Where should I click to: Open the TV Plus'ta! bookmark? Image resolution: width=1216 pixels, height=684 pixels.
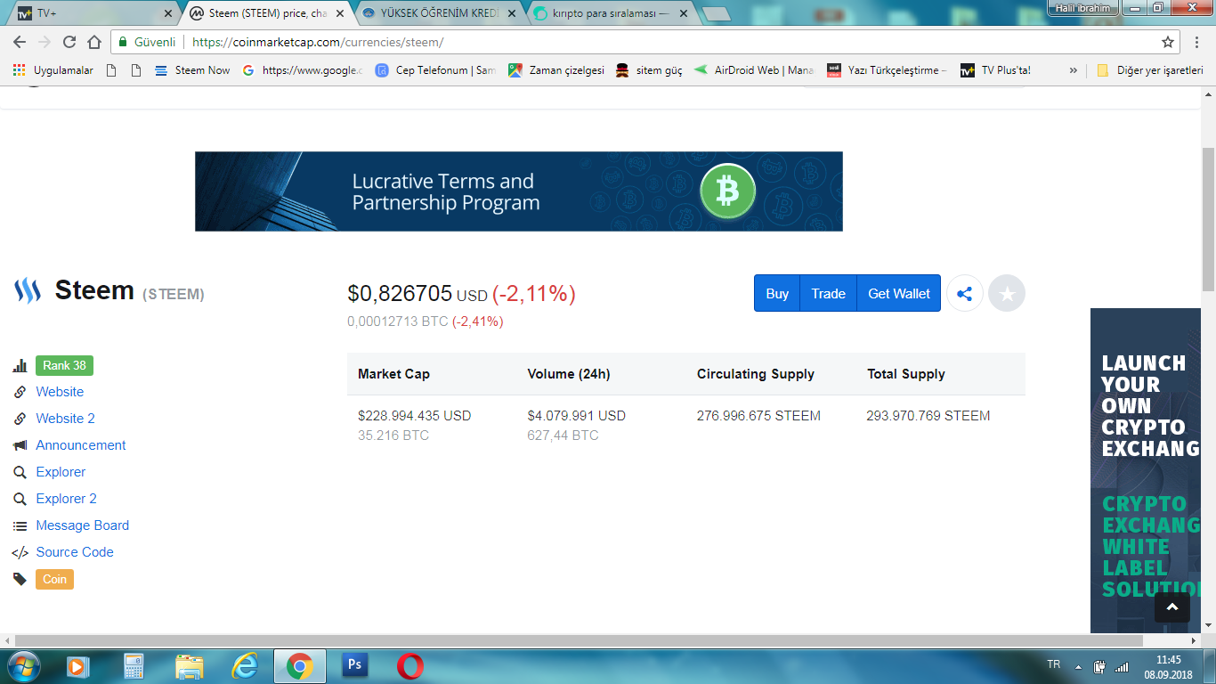(x=995, y=70)
